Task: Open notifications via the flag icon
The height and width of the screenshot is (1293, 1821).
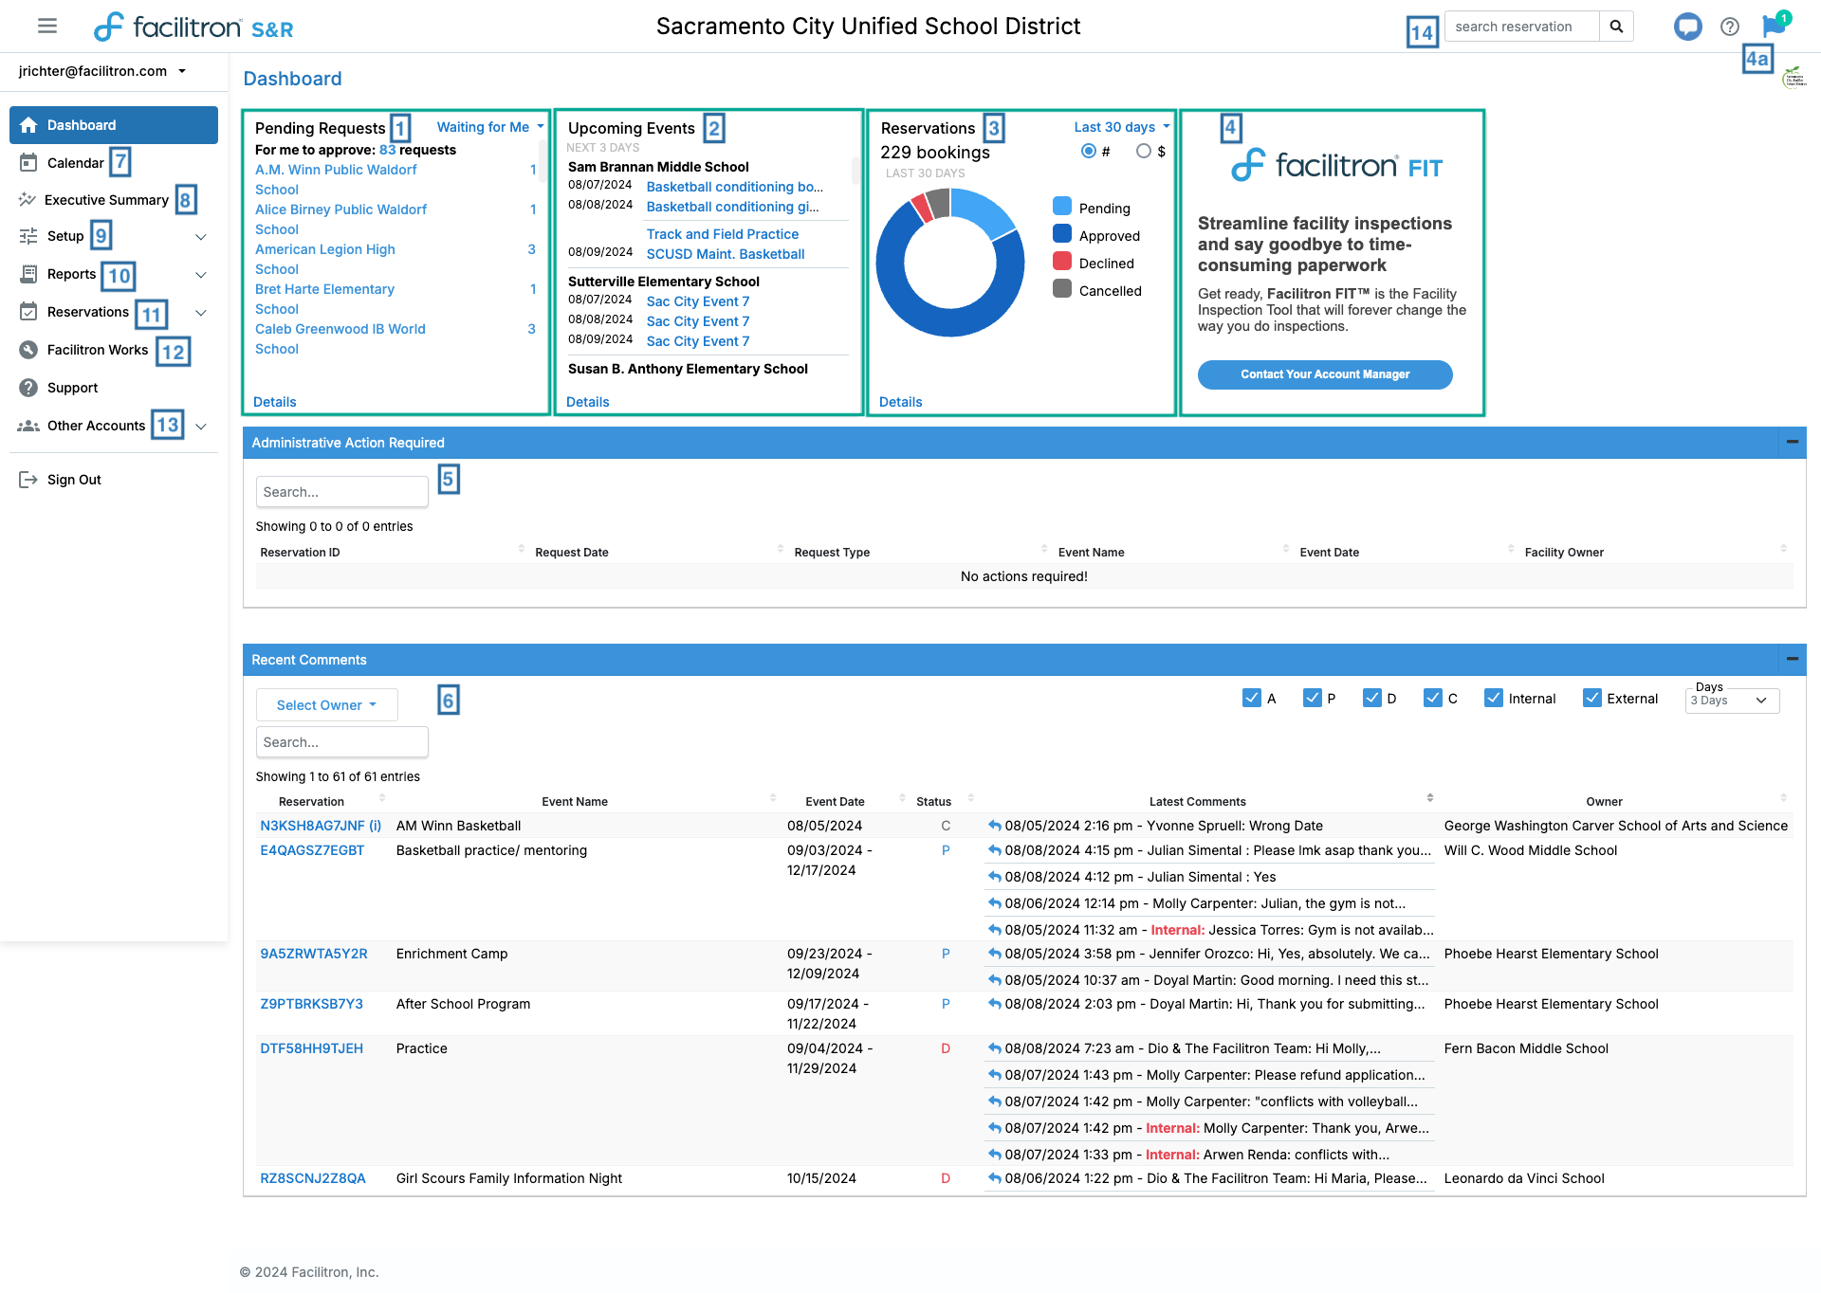Action: click(1773, 26)
